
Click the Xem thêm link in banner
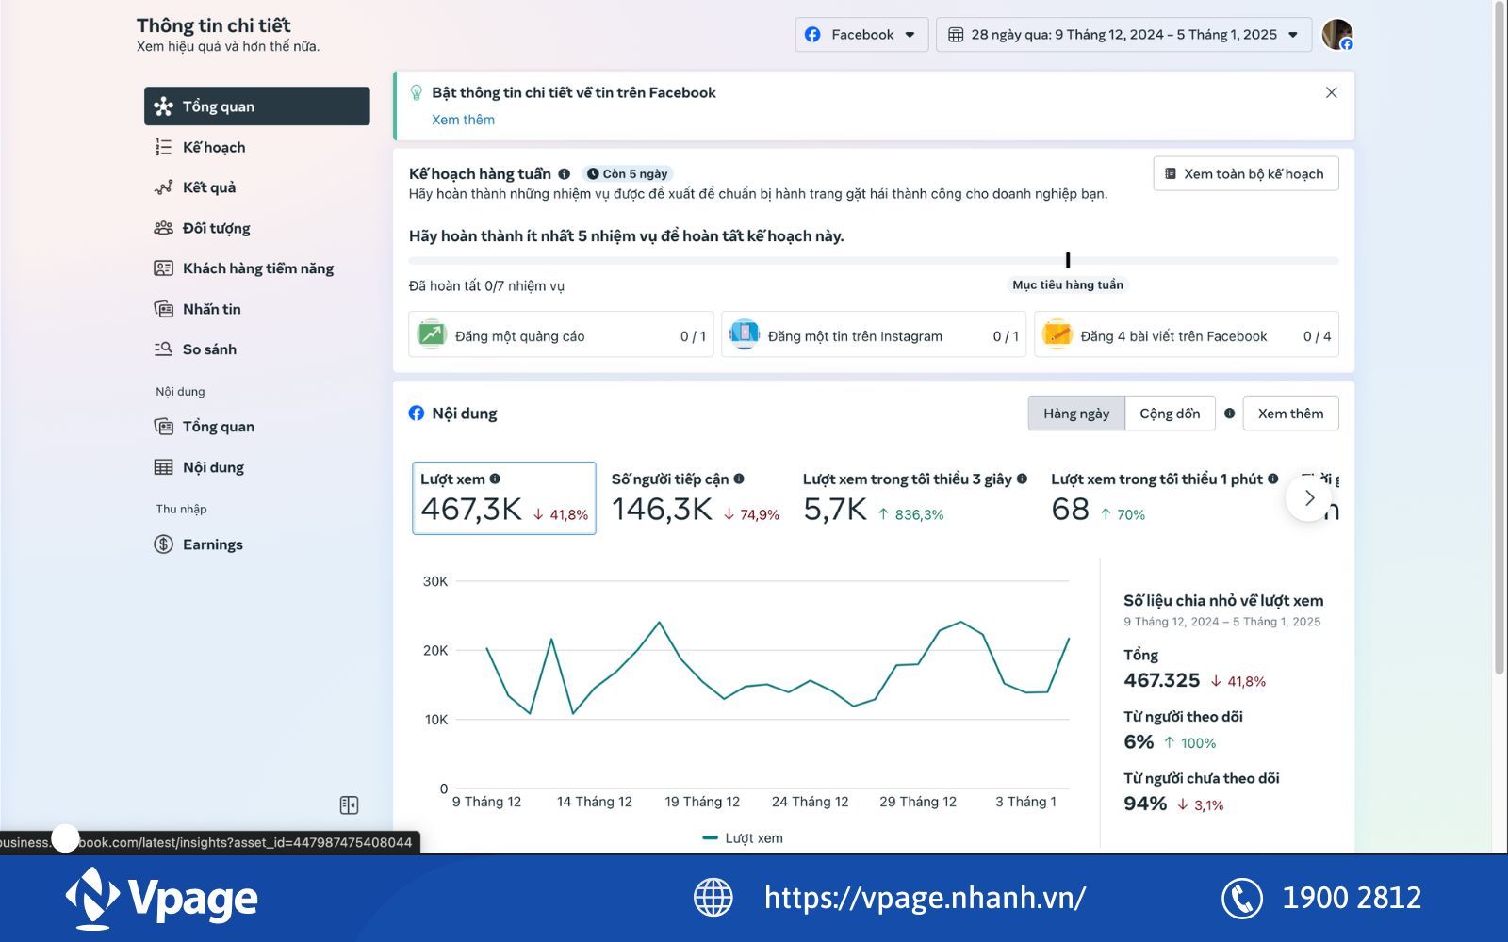point(463,120)
